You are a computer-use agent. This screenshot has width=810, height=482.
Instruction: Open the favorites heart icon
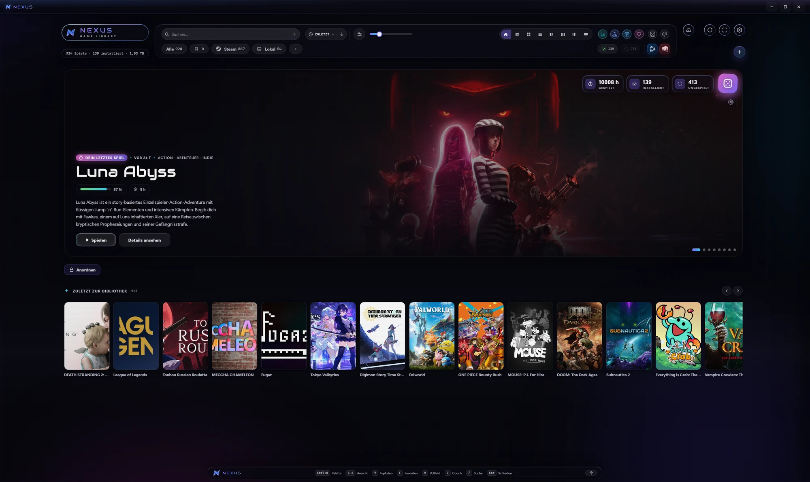point(639,34)
